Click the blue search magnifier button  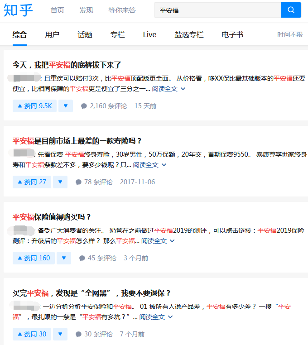click(291, 10)
